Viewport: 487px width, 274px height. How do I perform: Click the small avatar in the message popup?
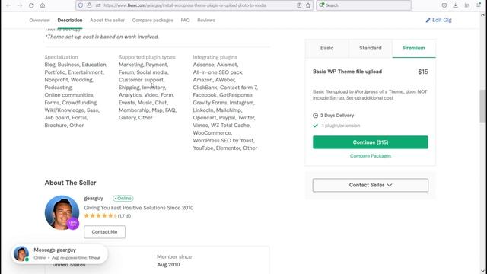coord(21,253)
